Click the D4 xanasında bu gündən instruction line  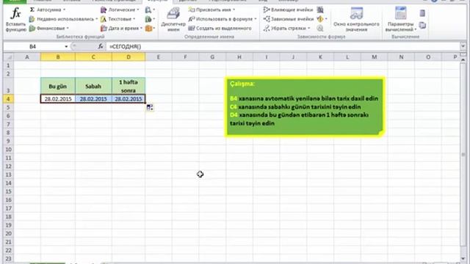pos(299,115)
